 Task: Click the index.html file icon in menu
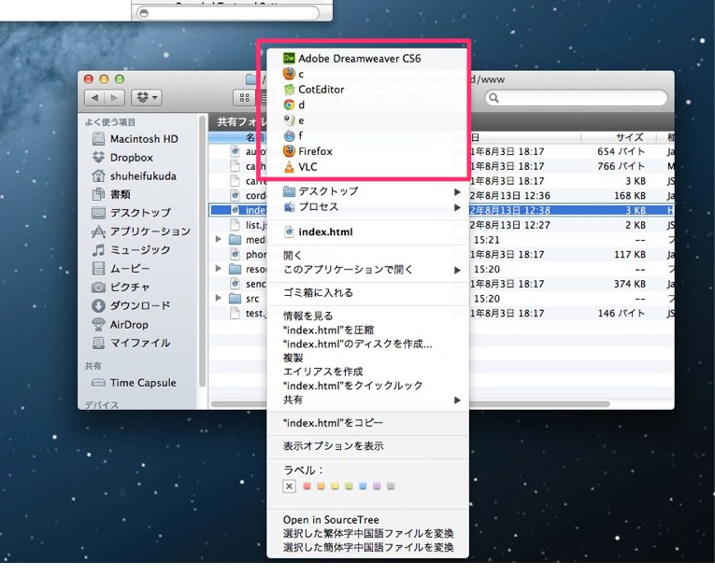click(289, 232)
